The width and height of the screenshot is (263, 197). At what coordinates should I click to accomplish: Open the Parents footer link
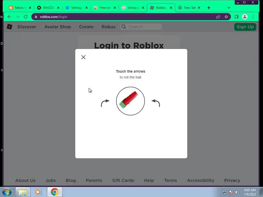point(94,180)
